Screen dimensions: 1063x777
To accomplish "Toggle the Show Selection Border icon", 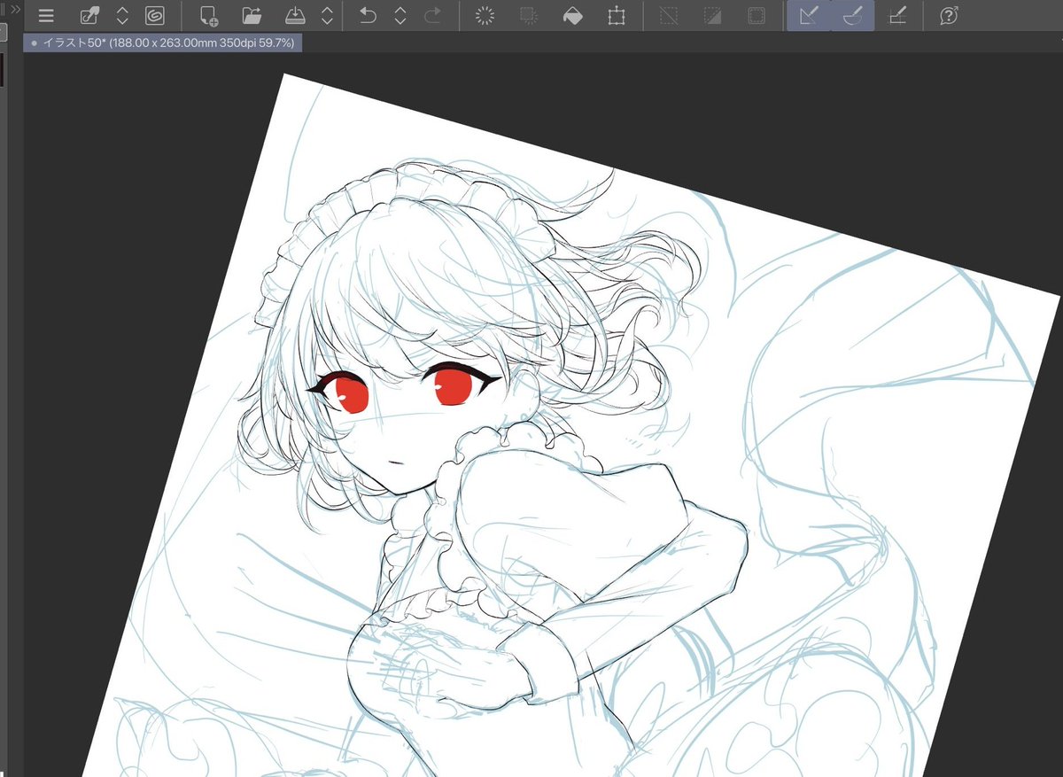I will [x=756, y=16].
